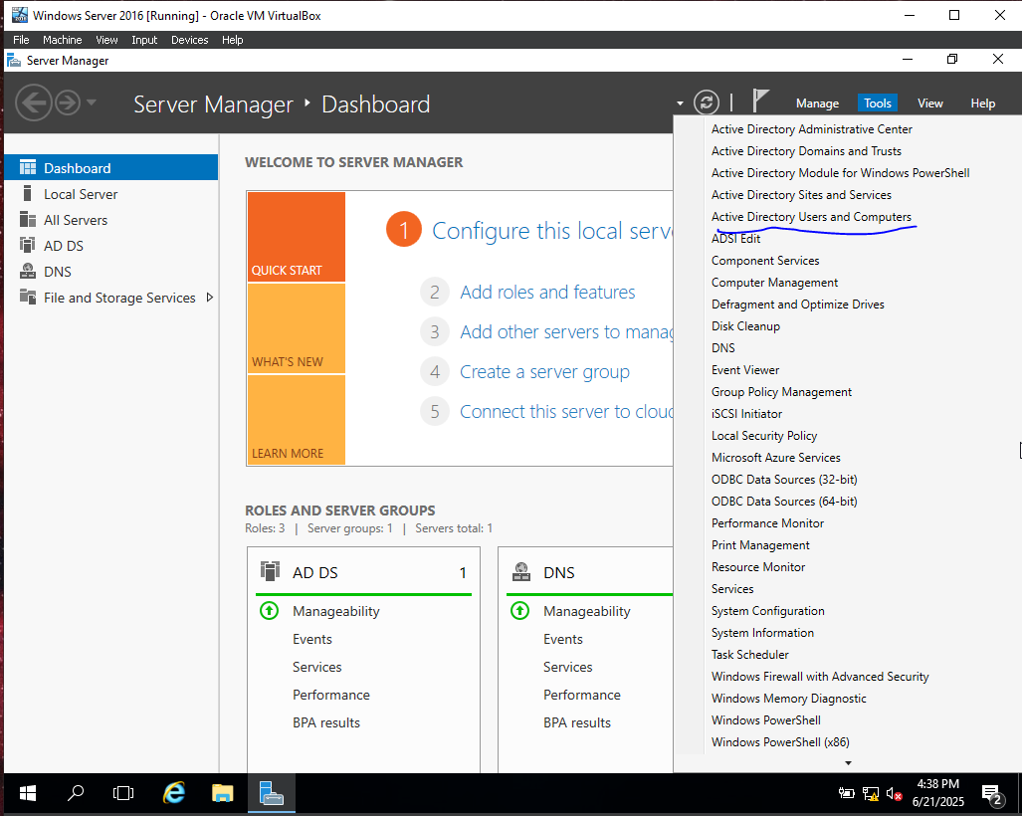Open the Server Manager View menu
The image size is (1022, 816).
930,102
